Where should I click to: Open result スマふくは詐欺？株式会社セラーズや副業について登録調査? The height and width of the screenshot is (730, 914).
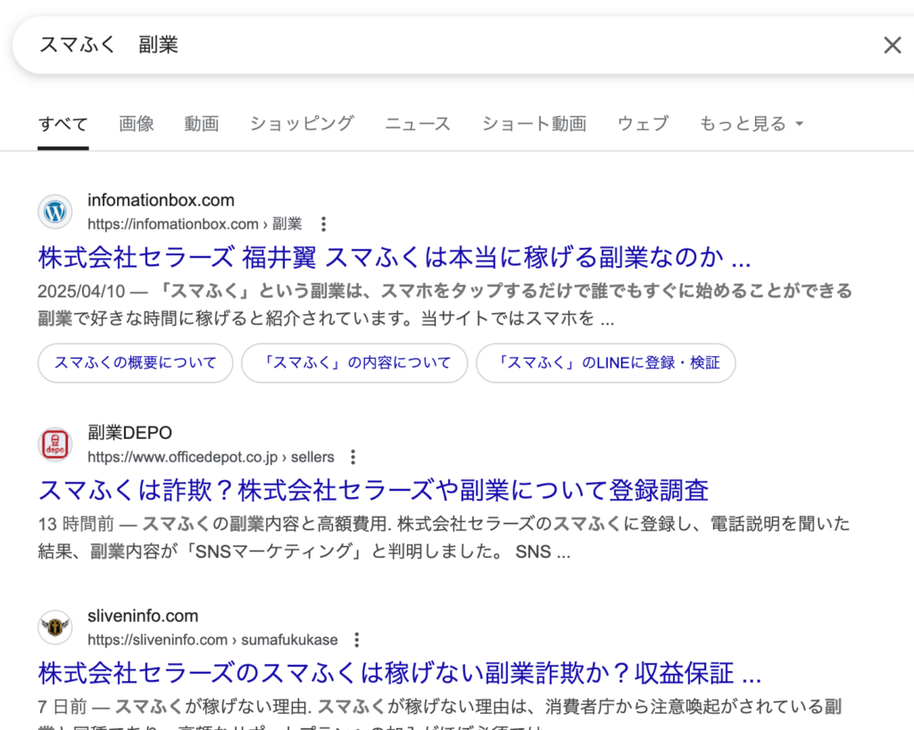click(x=373, y=490)
